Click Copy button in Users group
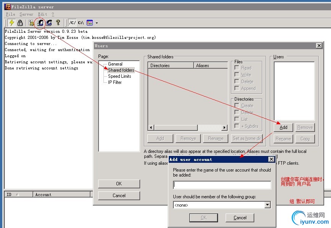Image resolution: width=331 pixels, height=228 pixels. click(305, 139)
